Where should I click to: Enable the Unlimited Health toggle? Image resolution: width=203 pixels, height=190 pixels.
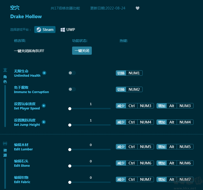[72, 73]
